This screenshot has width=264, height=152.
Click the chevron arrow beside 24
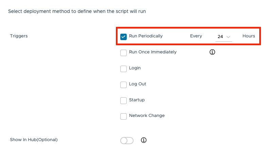228,37
